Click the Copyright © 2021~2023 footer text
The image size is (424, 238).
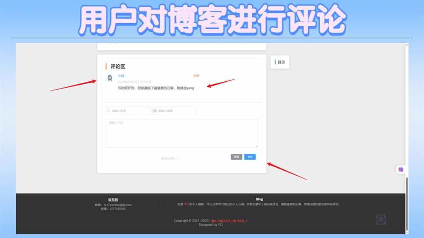pyautogui.click(x=191, y=221)
